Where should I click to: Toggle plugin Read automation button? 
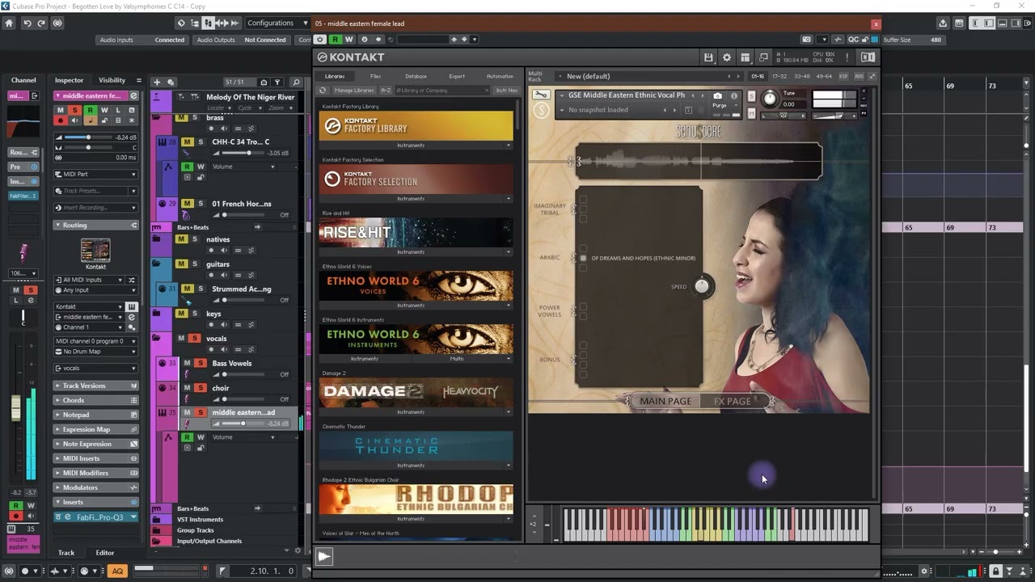pos(335,39)
